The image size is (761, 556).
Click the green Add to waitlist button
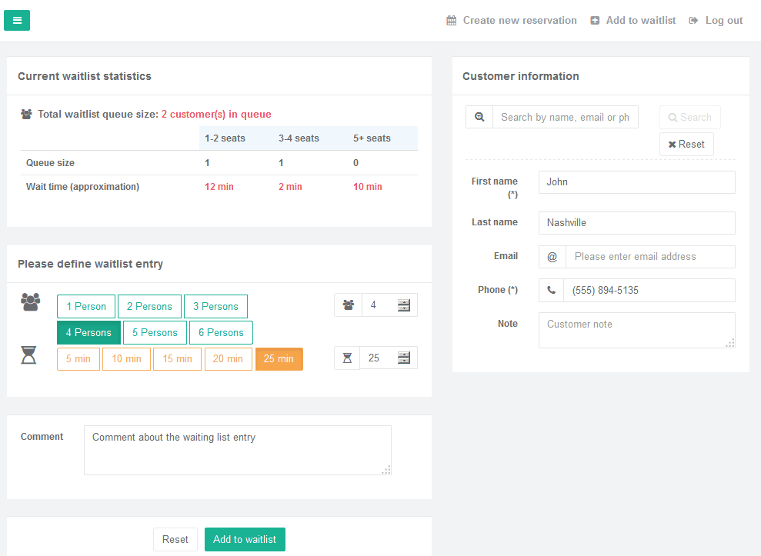click(x=245, y=540)
